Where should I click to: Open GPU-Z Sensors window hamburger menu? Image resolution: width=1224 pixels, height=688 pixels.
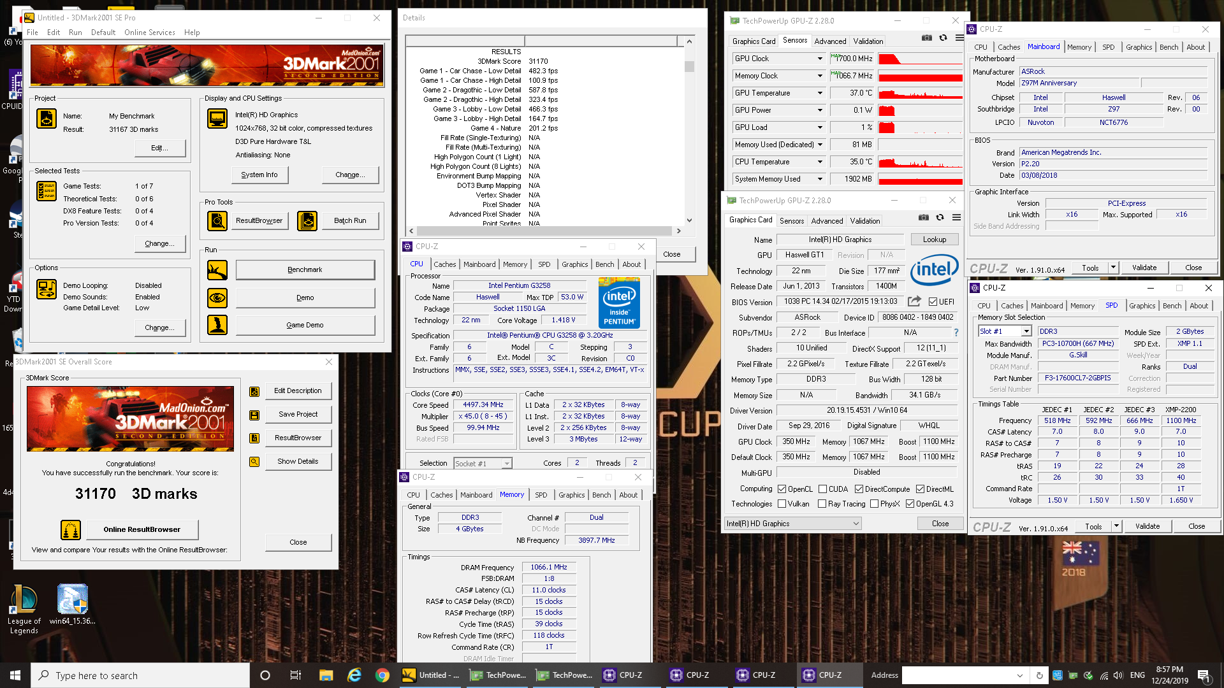click(x=959, y=38)
